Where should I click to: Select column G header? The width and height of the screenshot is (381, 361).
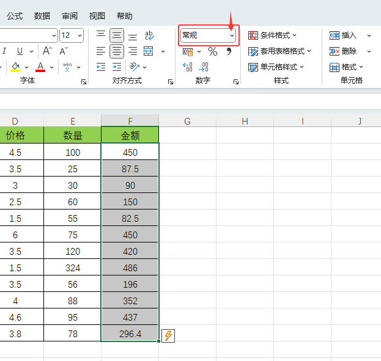click(187, 121)
